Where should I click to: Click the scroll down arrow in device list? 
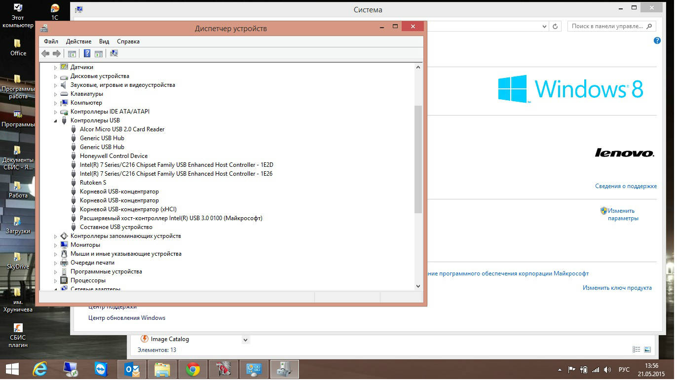pyautogui.click(x=418, y=286)
